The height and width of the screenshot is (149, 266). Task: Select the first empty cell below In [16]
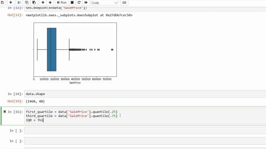point(145,131)
